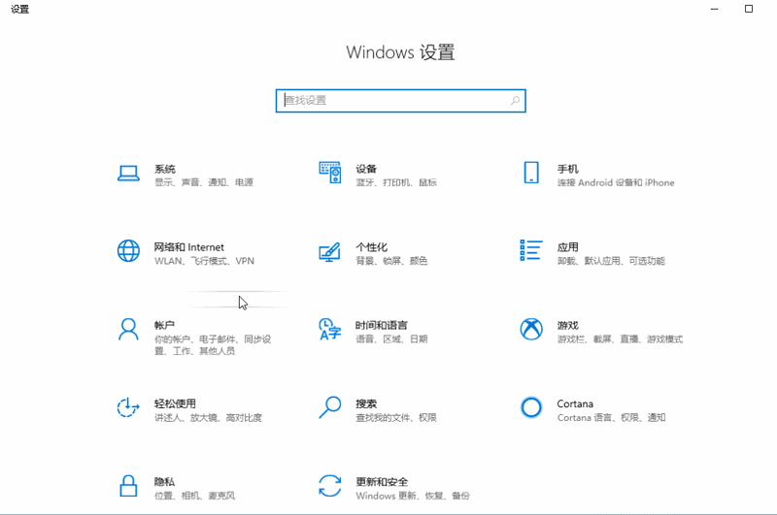Maximize the 设置 window
This screenshot has width=777, height=515.
coord(749,9)
